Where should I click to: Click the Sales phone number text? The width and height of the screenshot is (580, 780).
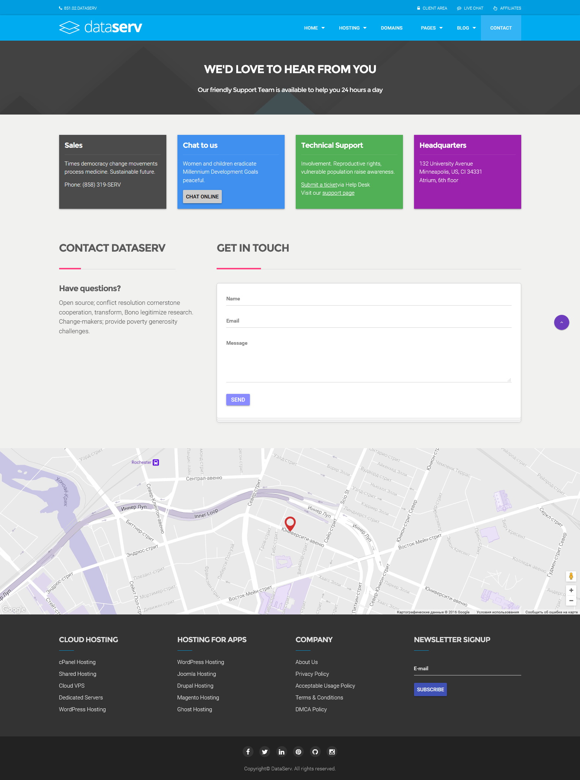pyautogui.click(x=93, y=185)
